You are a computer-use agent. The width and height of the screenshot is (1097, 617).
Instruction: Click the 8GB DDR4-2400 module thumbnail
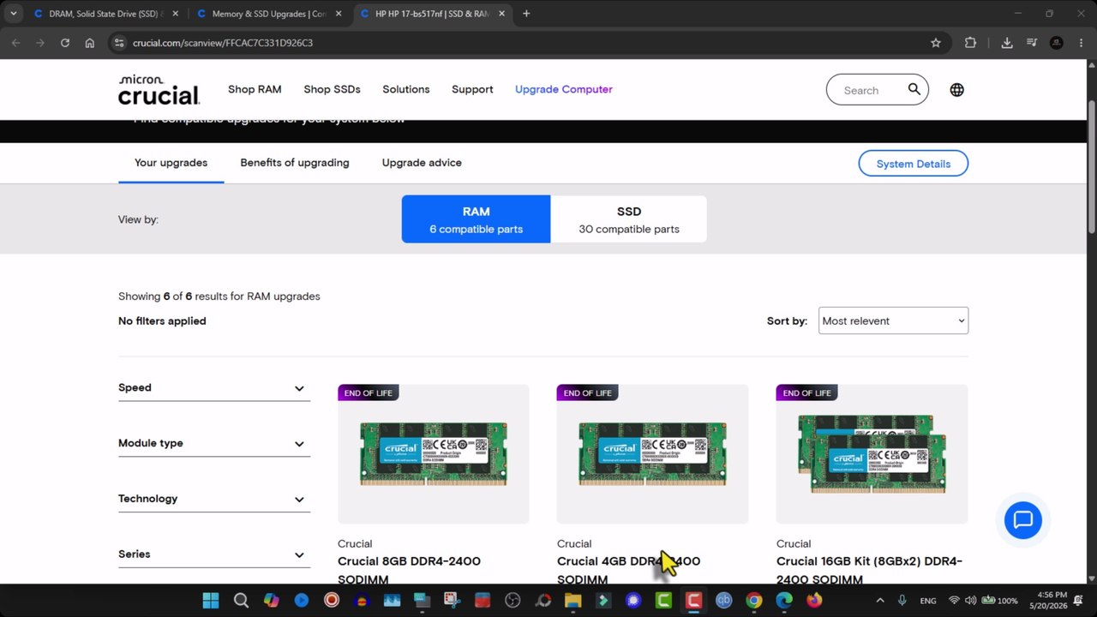tap(434, 453)
